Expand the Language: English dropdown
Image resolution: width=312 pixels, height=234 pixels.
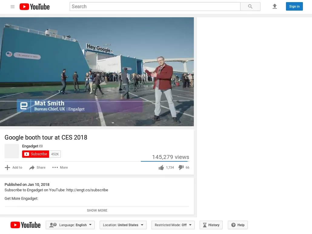pyautogui.click(x=70, y=225)
